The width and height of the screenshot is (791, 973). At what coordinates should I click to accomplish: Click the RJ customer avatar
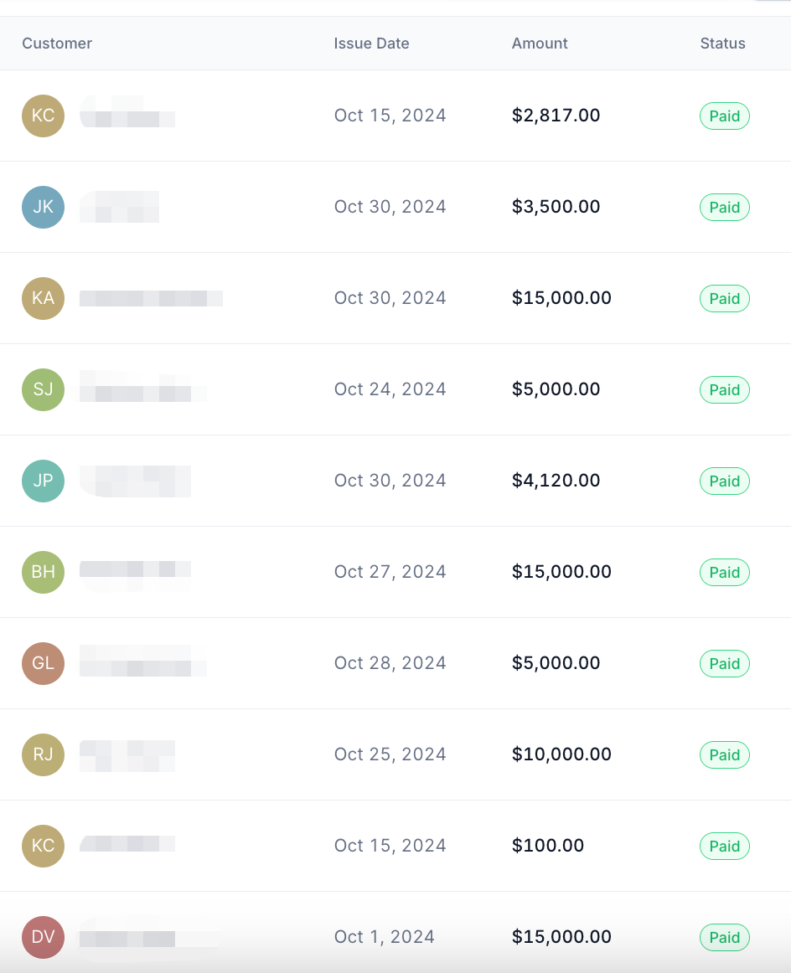click(x=43, y=754)
